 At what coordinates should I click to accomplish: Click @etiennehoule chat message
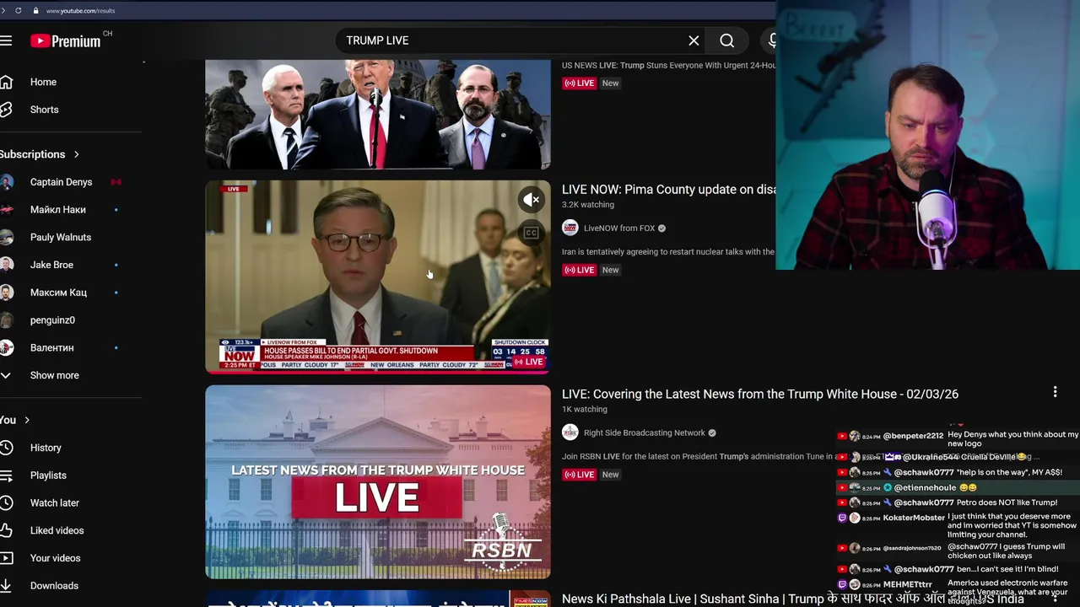point(958,487)
